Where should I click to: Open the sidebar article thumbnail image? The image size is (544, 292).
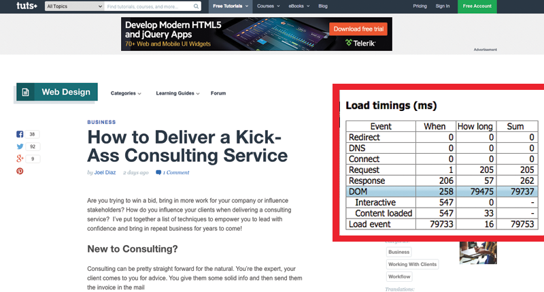click(x=478, y=253)
